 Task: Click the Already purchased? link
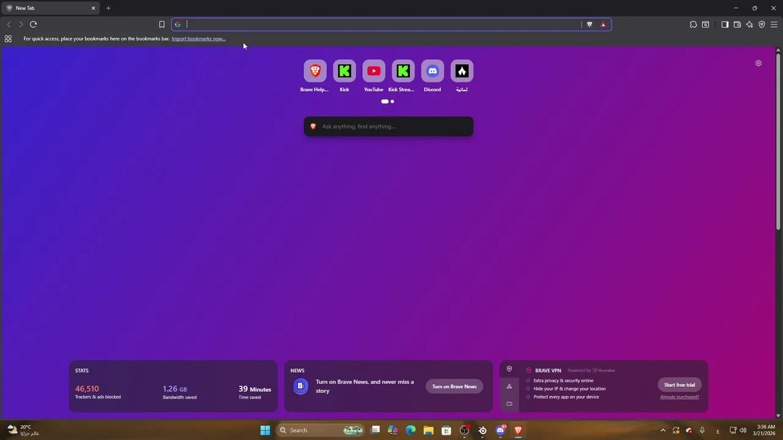[680, 397]
